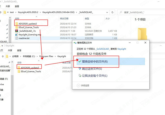Click chevron before _SolidSQUAD_ breadcrumb segment
The width and height of the screenshot is (165, 115).
(x=76, y=12)
